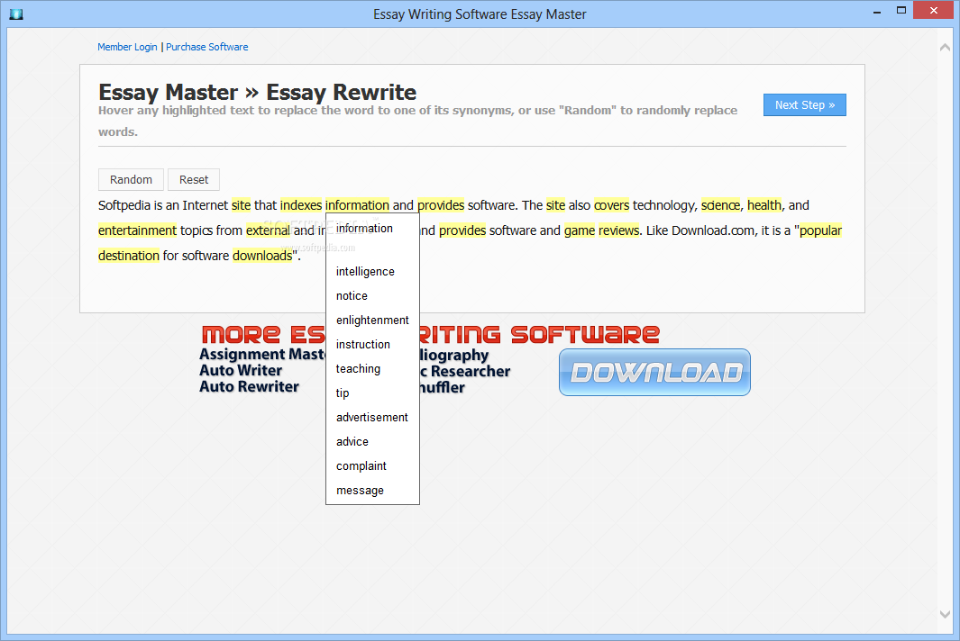Choose 'message' synonym
This screenshot has width=960, height=641.
pos(360,491)
